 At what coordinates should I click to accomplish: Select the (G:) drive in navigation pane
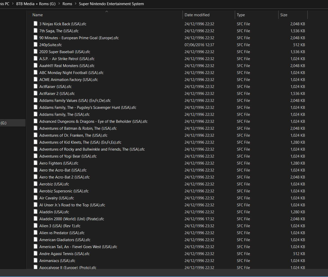pyautogui.click(x=13, y=123)
